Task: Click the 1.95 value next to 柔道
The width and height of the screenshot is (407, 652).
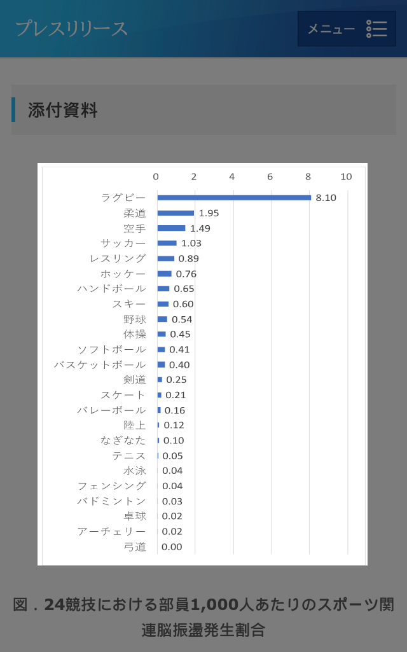Action: point(209,213)
